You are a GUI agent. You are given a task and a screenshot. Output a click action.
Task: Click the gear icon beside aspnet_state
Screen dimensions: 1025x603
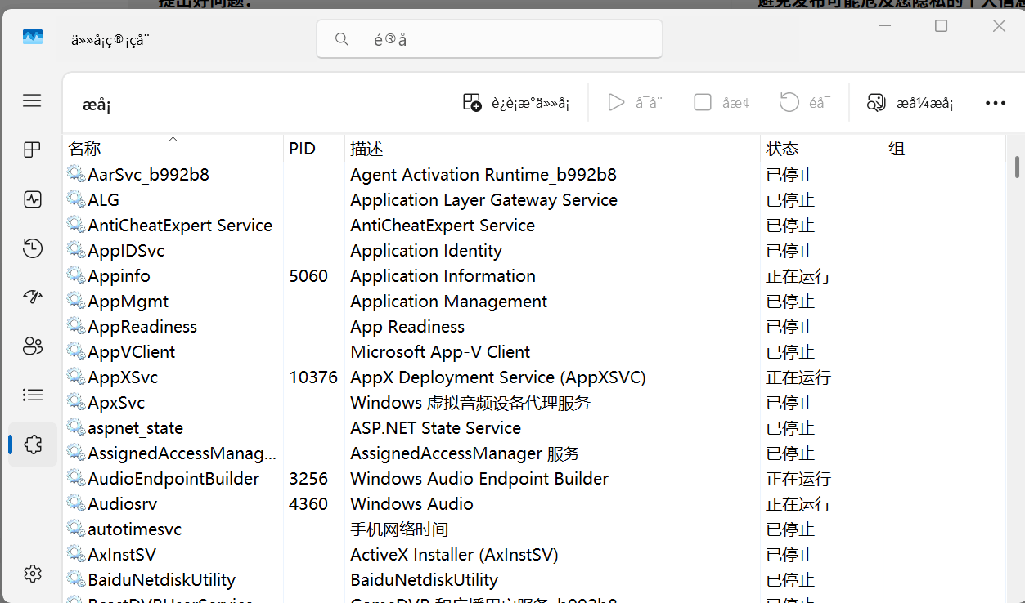[76, 427]
